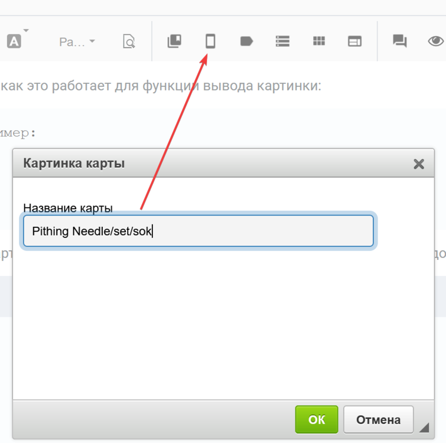Click the grid tiles toolbar icon
This screenshot has width=446, height=443.
tap(319, 41)
